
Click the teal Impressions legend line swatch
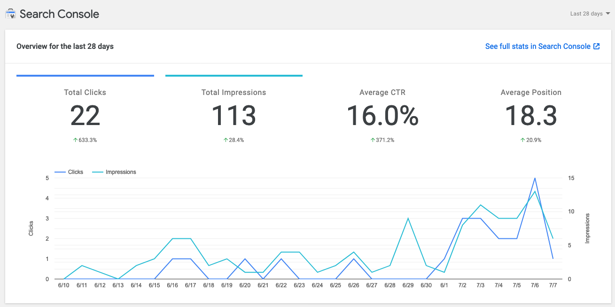pos(98,172)
